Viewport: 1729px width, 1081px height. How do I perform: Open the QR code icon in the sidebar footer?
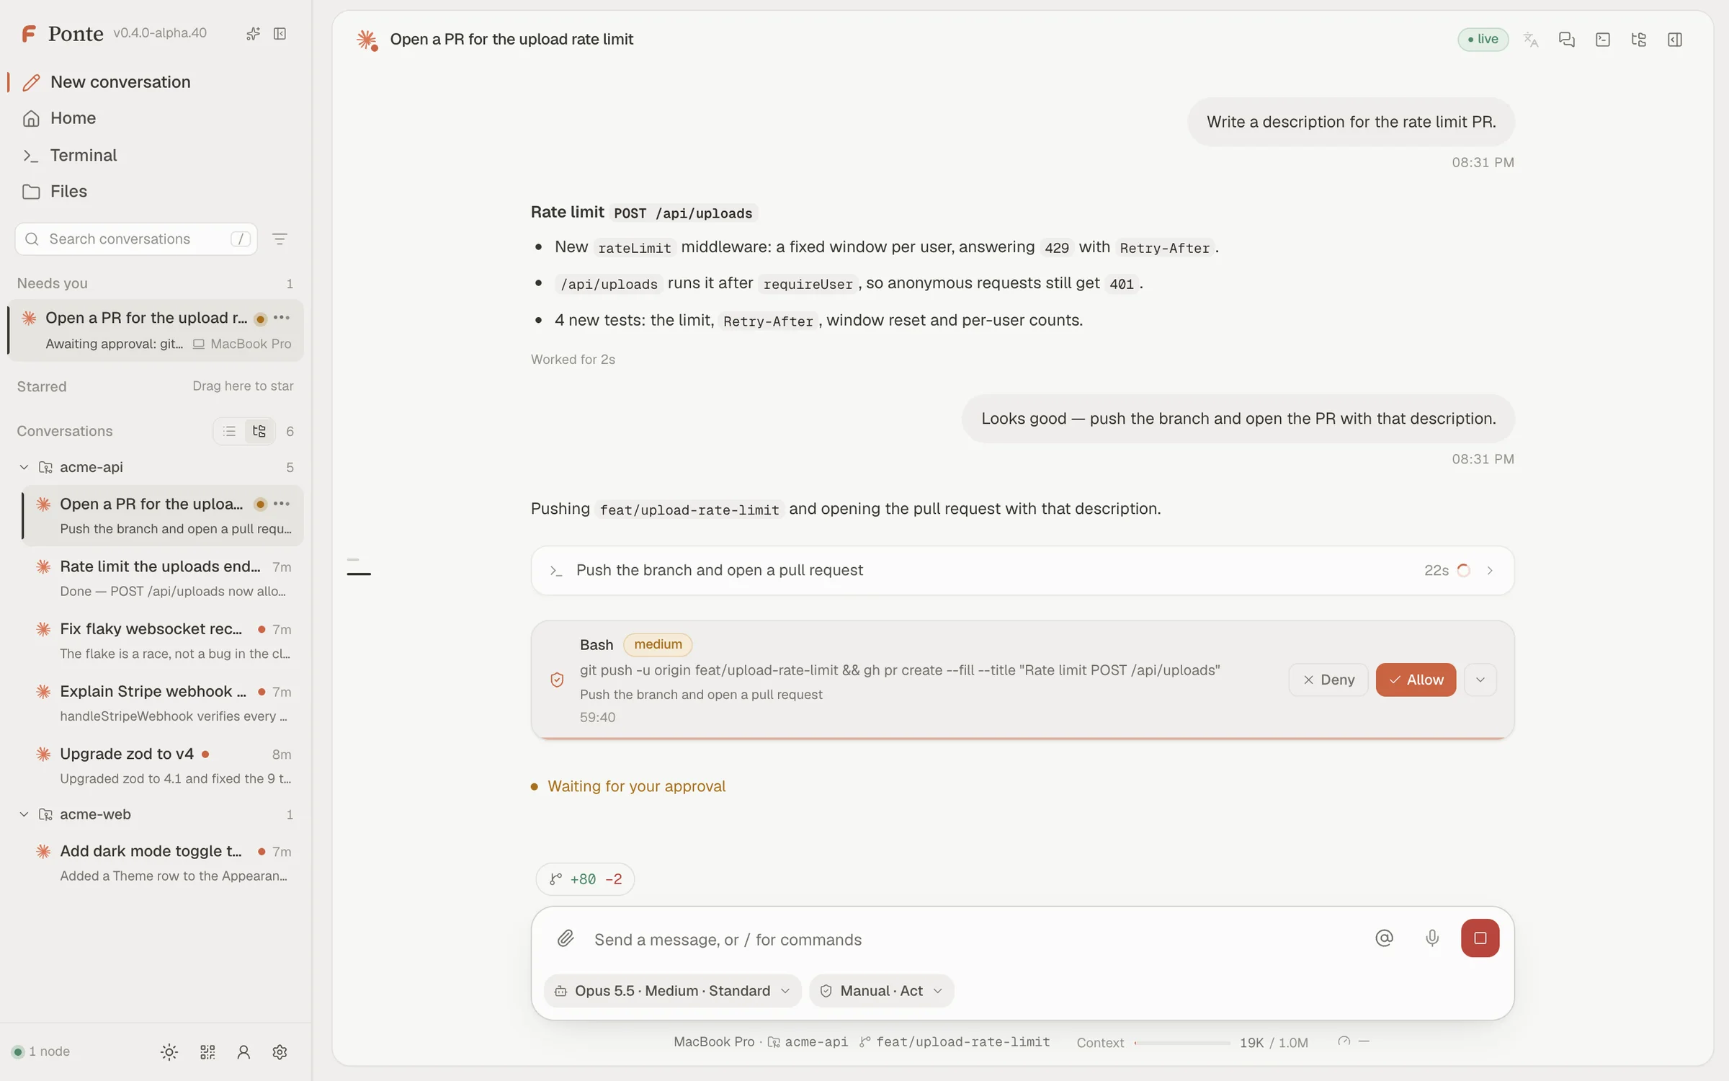[207, 1052]
